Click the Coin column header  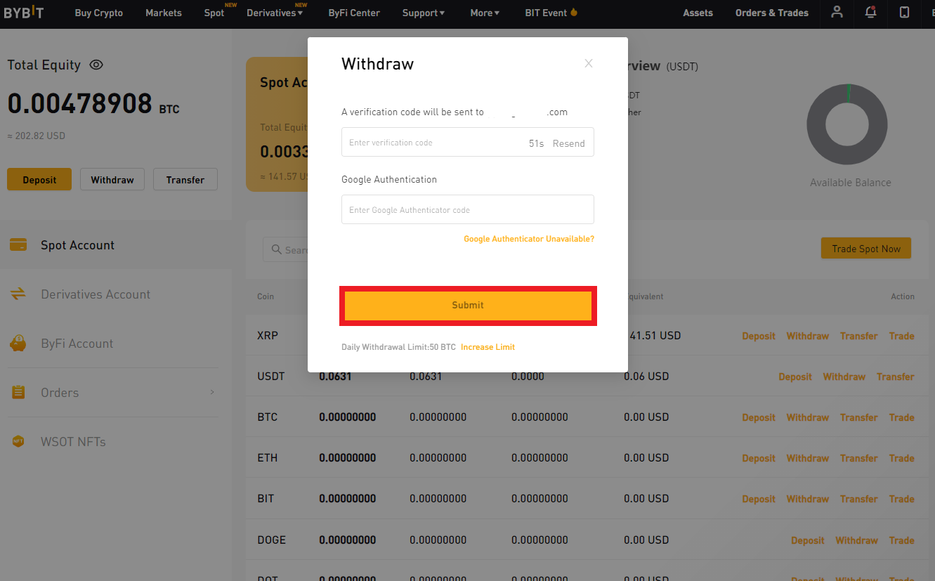[266, 296]
